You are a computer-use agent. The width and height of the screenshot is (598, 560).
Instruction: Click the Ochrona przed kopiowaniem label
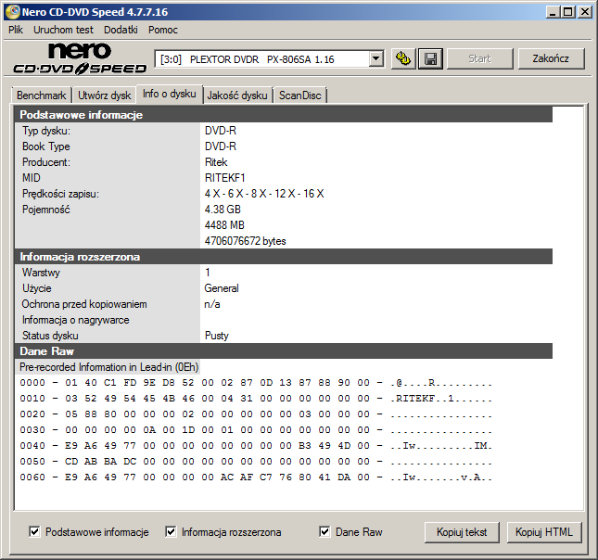pos(84,304)
